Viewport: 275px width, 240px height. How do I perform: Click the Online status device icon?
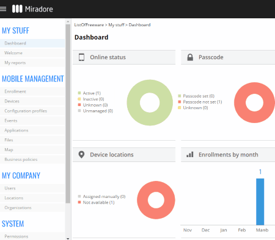coord(81,57)
